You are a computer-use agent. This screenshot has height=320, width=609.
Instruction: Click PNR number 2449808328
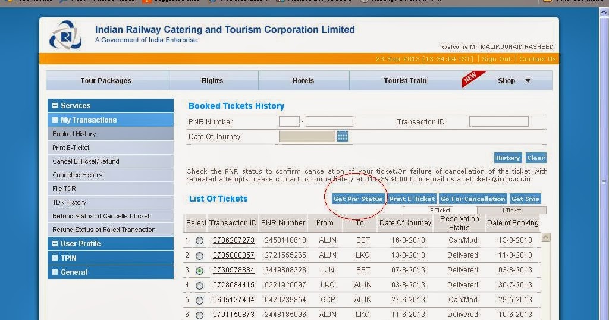click(285, 270)
